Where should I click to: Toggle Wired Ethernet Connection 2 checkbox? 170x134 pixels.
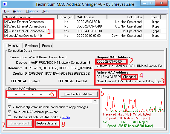point(6,26)
